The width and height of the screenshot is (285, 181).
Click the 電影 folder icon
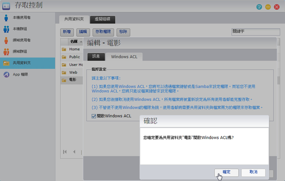coord(64,80)
